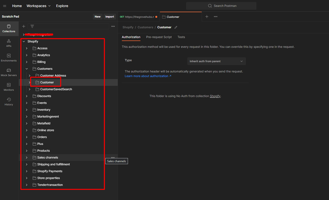Expand the Access folder chevron
The image size is (329, 200).
[27, 48]
